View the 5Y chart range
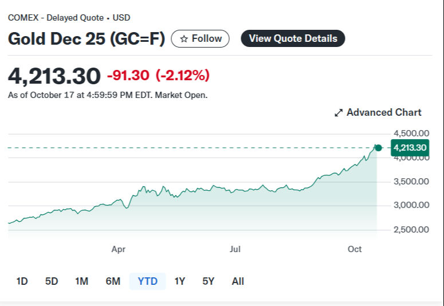The image size is (444, 306). pyautogui.click(x=208, y=281)
